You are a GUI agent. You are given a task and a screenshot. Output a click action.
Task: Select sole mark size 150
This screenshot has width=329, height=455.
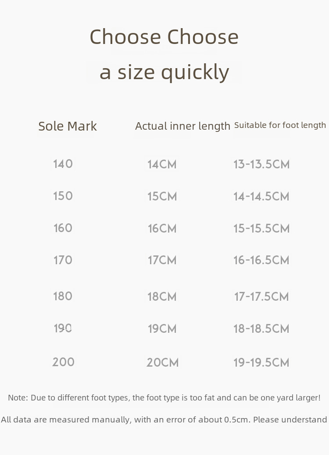pyautogui.click(x=63, y=196)
